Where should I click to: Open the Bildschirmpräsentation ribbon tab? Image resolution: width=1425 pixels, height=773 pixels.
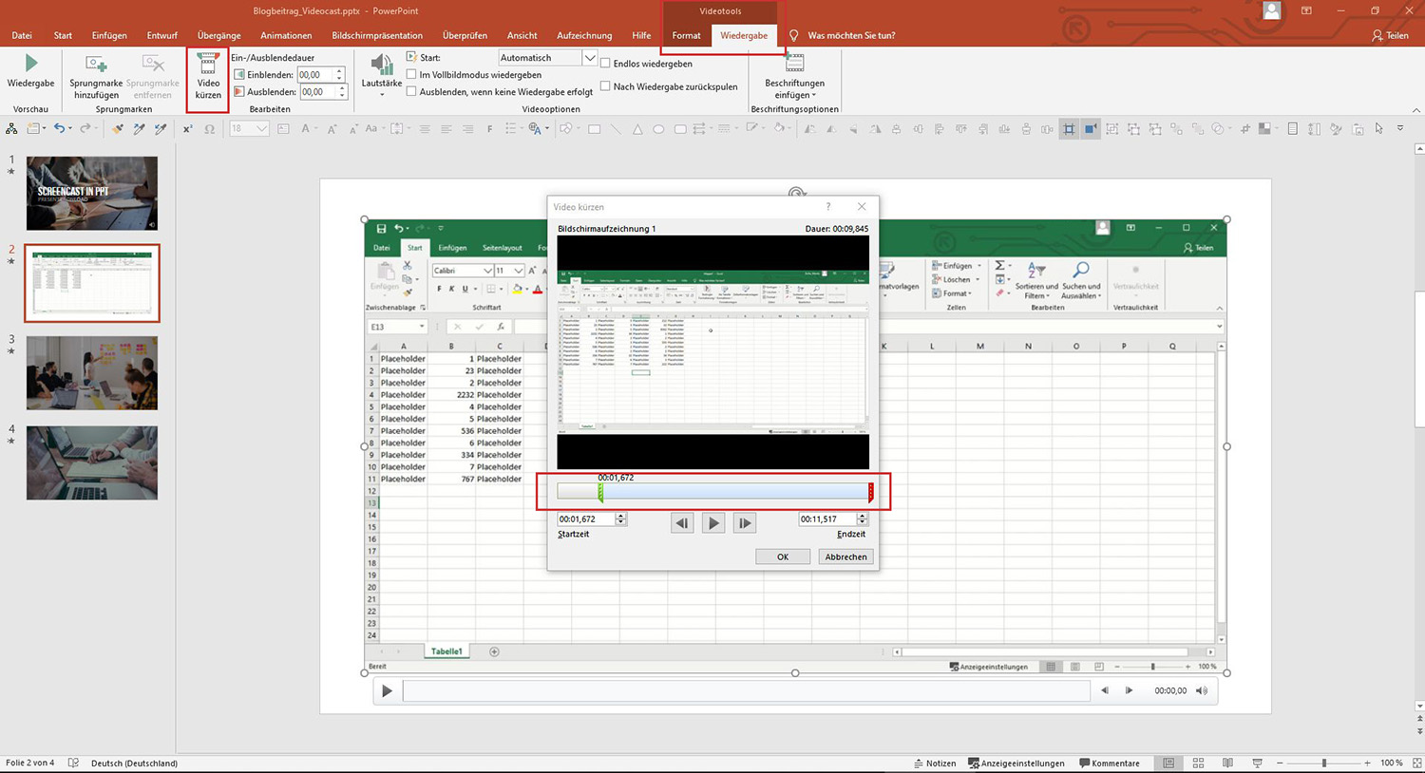click(377, 35)
